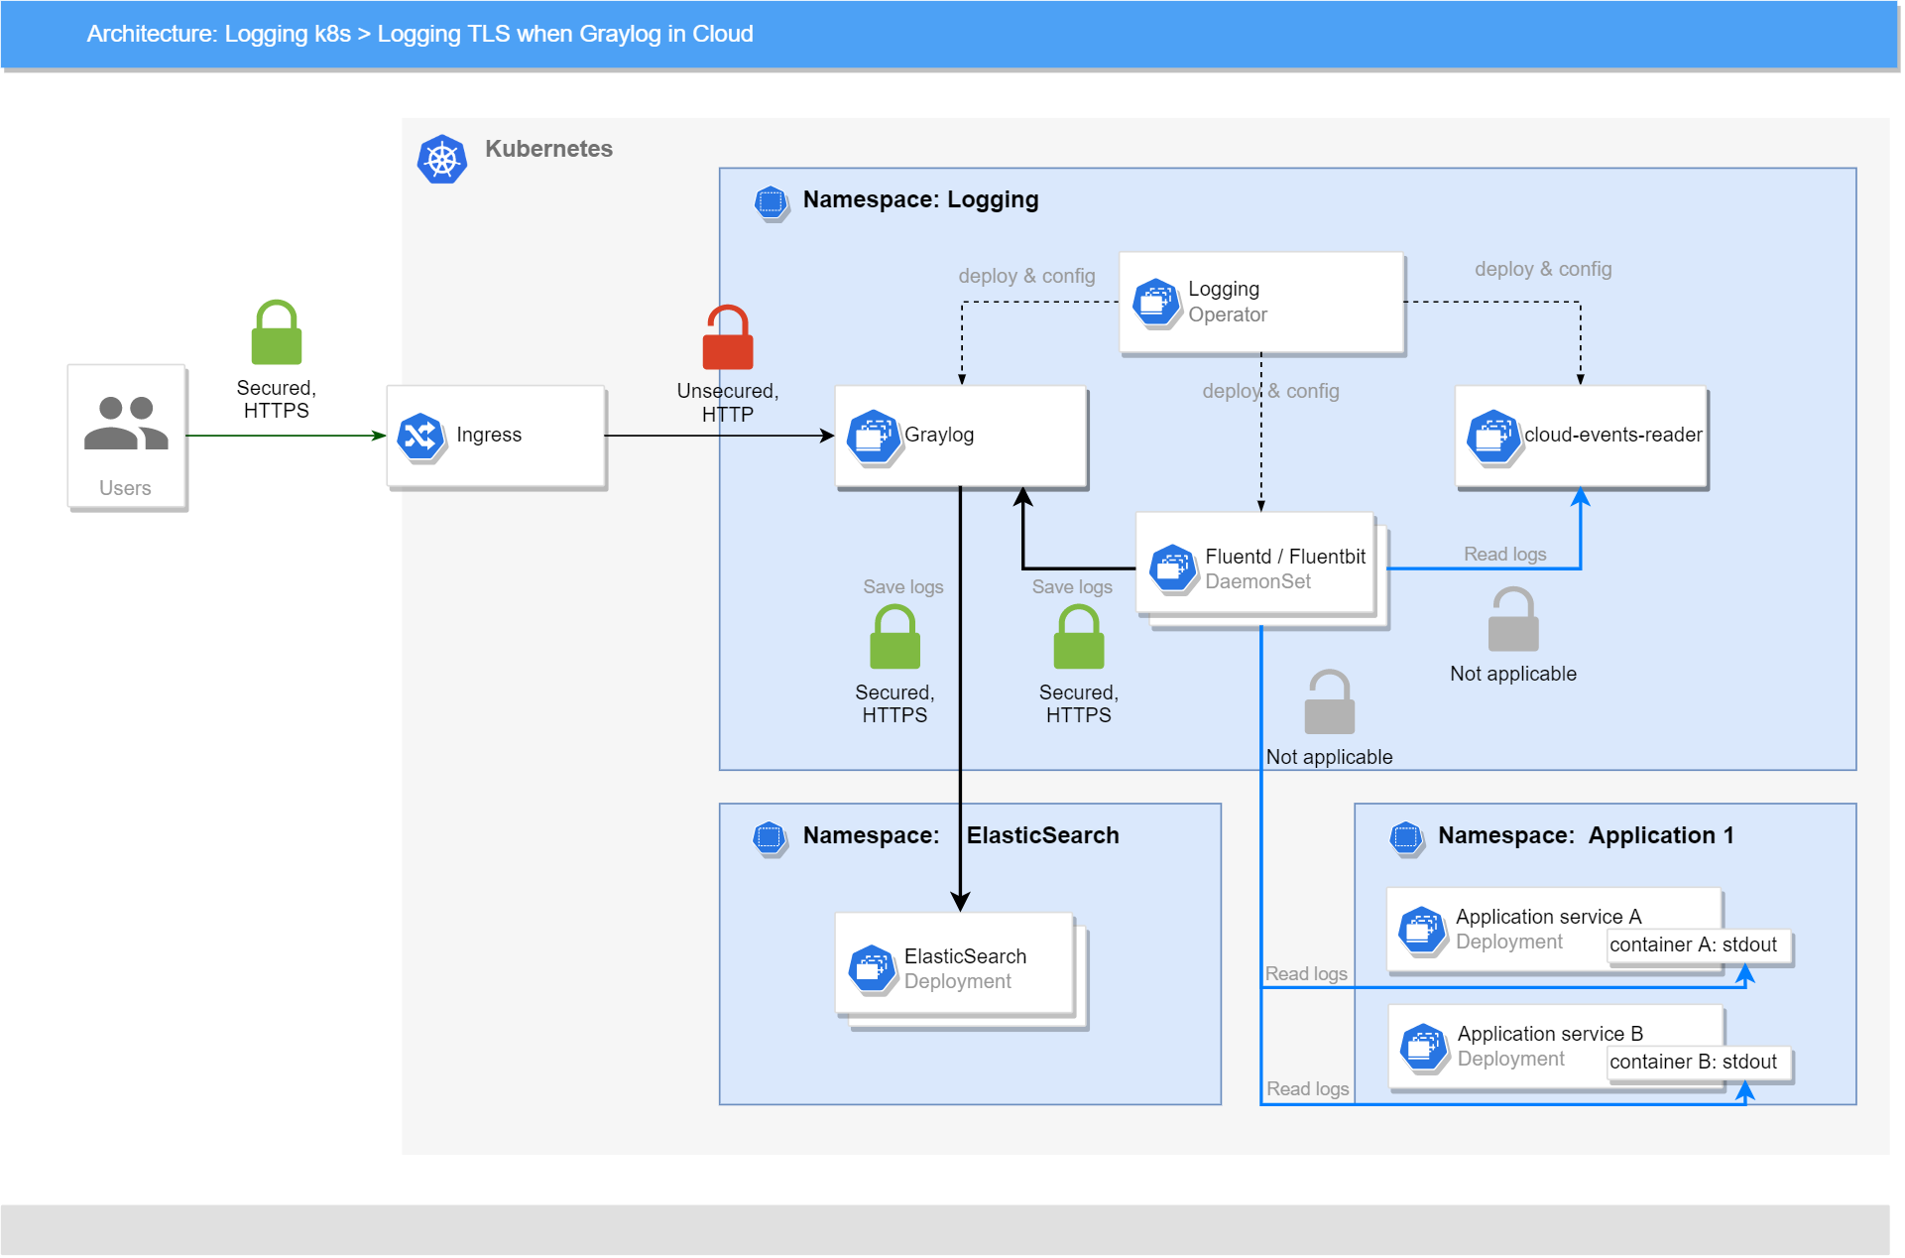1905x1258 pixels.
Task: Click Not applicable label under cloud-events-reader
Action: 1513,674
